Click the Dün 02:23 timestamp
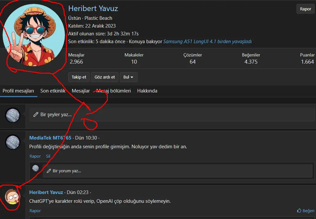The image size is (316, 219). pos(78,192)
